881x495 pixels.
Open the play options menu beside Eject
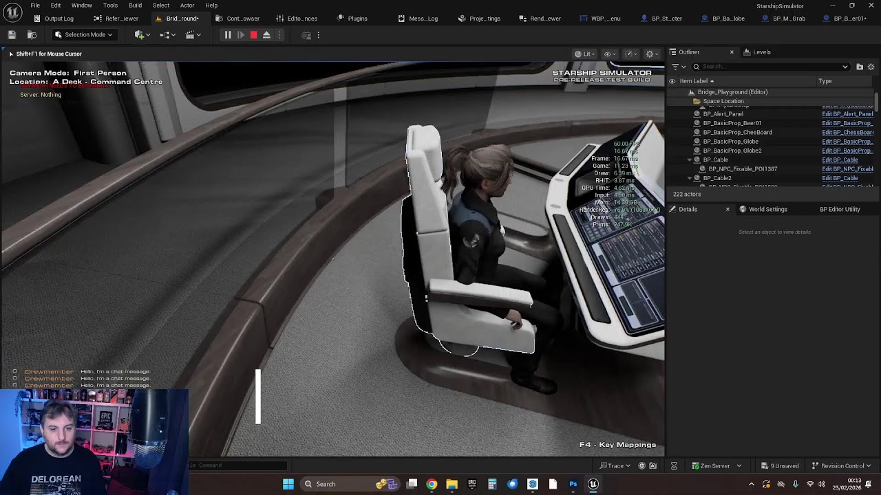click(x=279, y=35)
